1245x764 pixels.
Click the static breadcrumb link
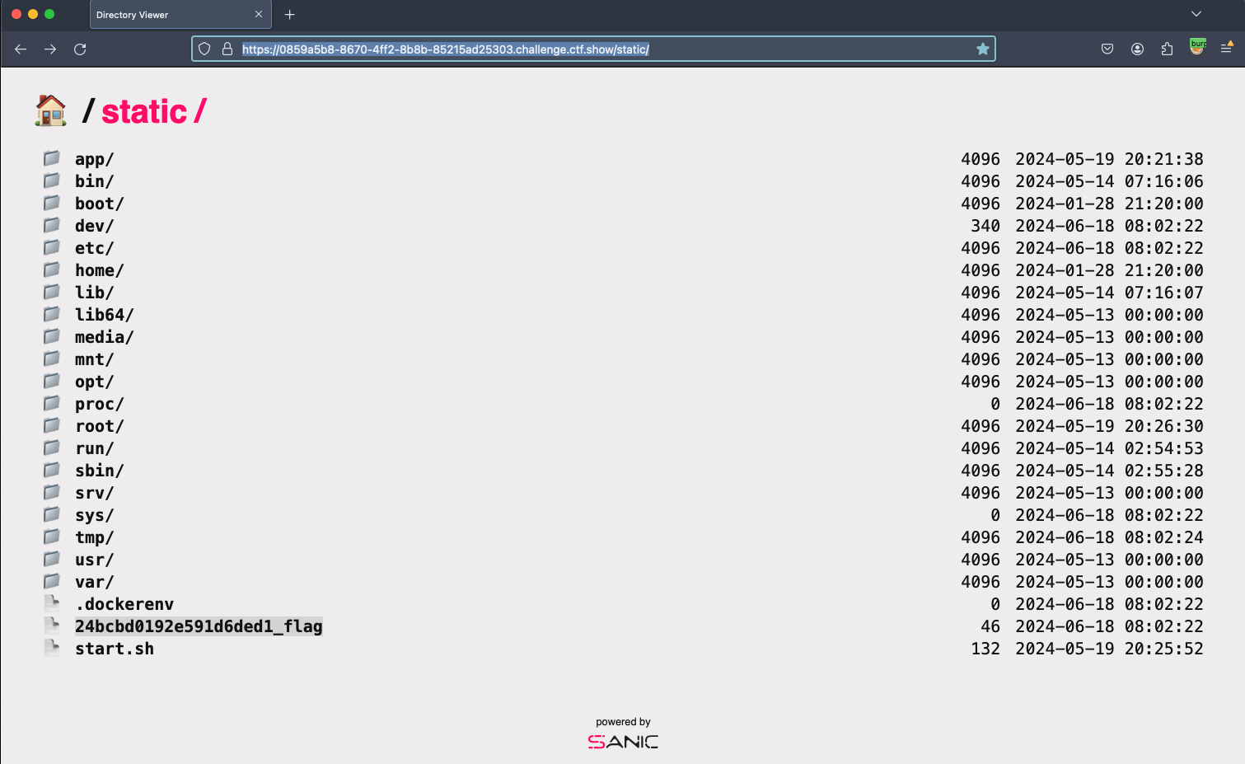[x=144, y=111]
